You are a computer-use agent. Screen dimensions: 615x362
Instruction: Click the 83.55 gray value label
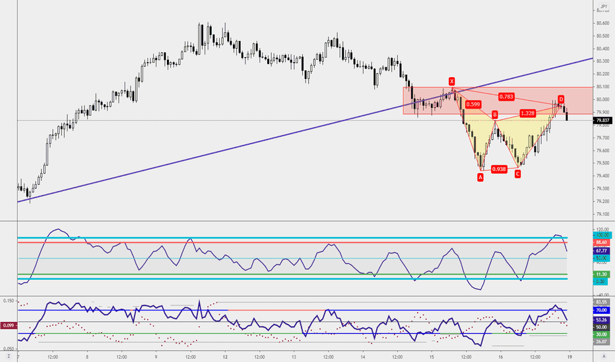tap(601, 302)
